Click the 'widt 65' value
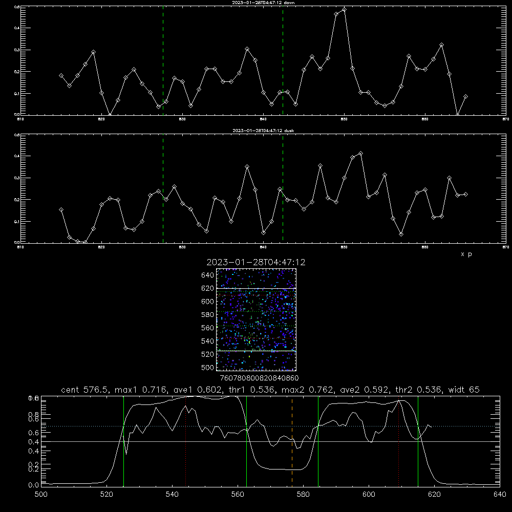The width and height of the screenshot is (512, 512). click(464, 390)
